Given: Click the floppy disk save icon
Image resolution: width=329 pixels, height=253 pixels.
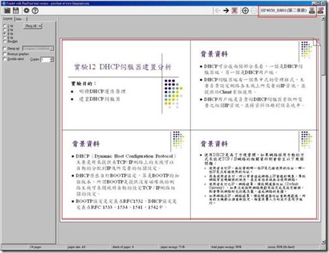Looking at the screenshot, I should click(16, 10).
